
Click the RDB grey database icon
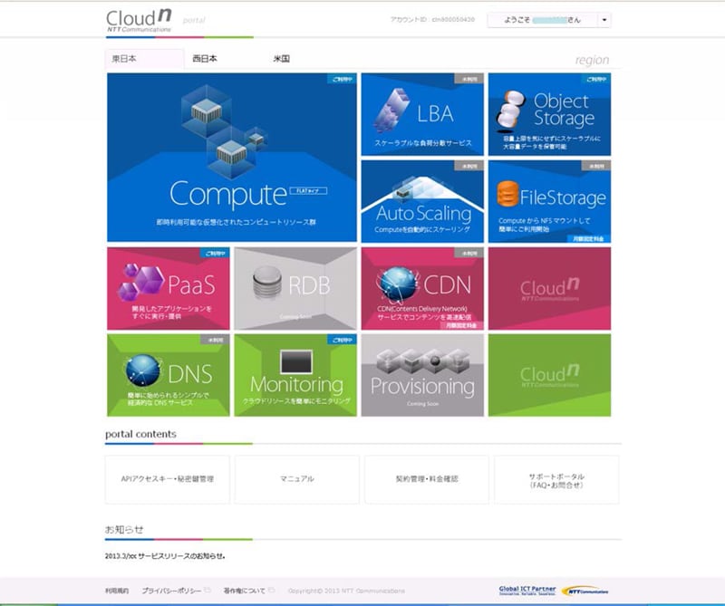point(267,283)
